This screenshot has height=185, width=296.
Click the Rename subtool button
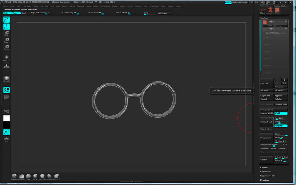tap(281, 87)
